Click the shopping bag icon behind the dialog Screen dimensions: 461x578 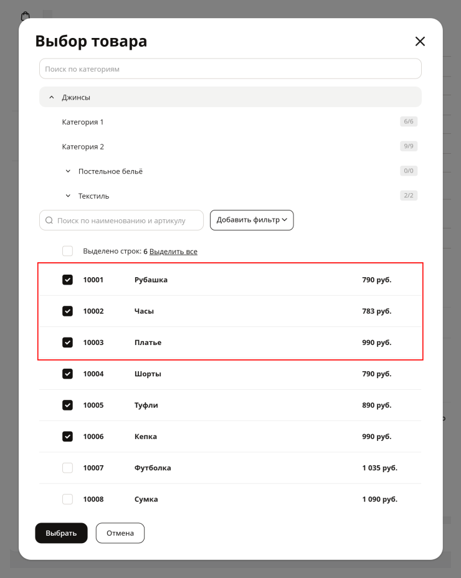pyautogui.click(x=25, y=16)
